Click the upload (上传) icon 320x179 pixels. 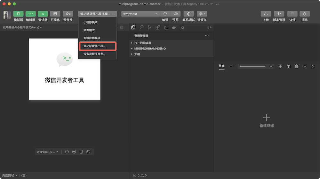(266, 14)
